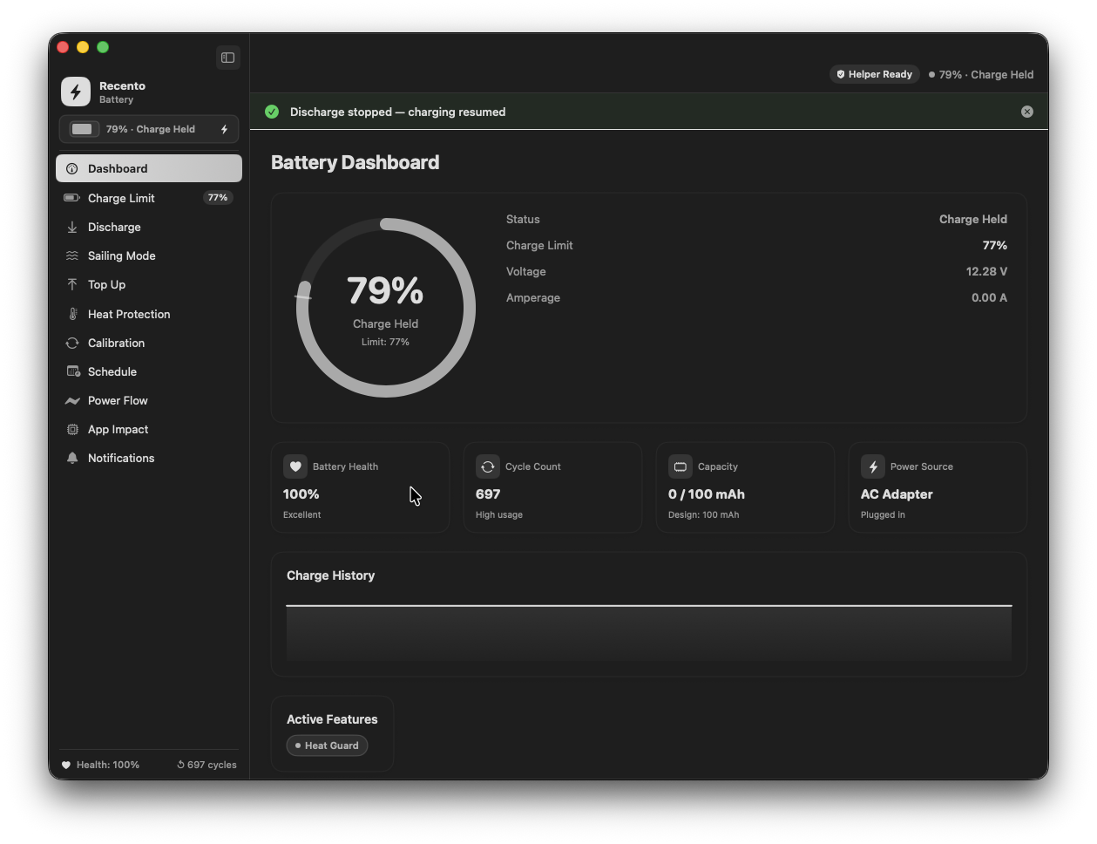The height and width of the screenshot is (844, 1097).
Task: Click the Calibration circular arrows icon
Action: click(72, 343)
